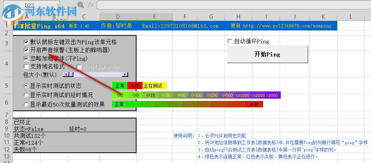Viewport: 371px width, 163px height.
Task: Select column H header
Action: tap(238, 16)
